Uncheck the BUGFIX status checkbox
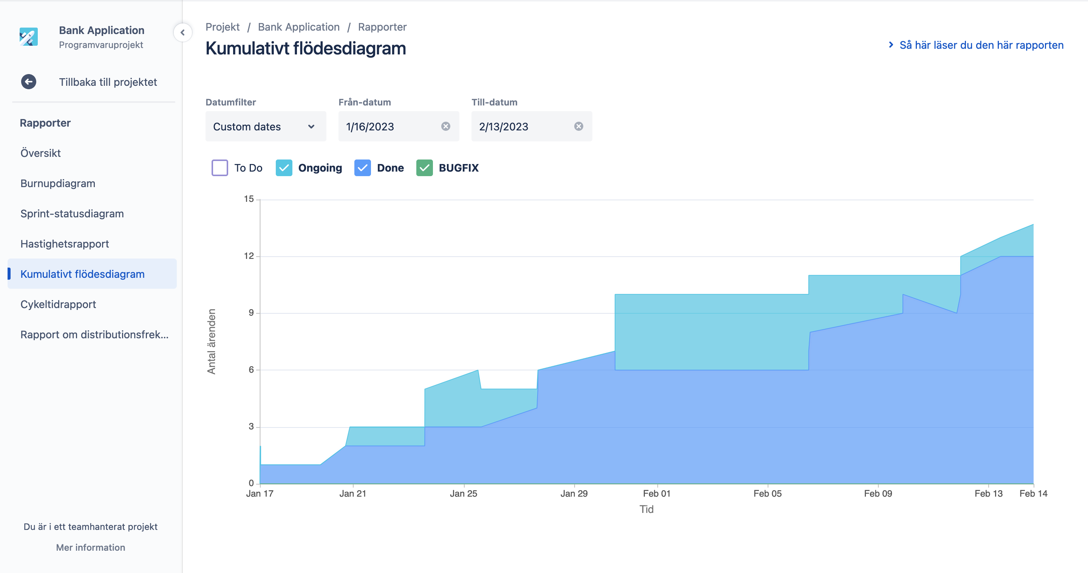 [425, 168]
